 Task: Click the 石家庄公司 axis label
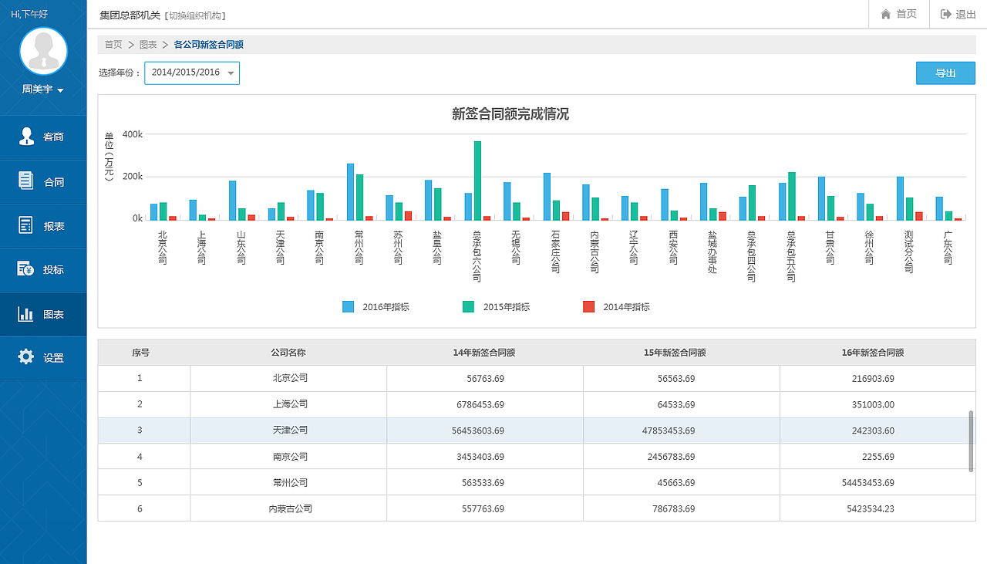555,252
